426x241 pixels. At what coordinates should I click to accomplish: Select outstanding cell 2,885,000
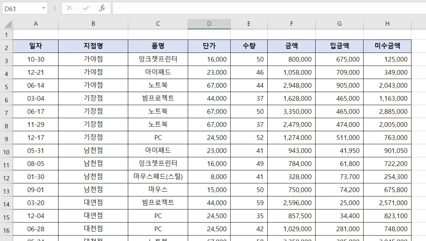coord(388,111)
